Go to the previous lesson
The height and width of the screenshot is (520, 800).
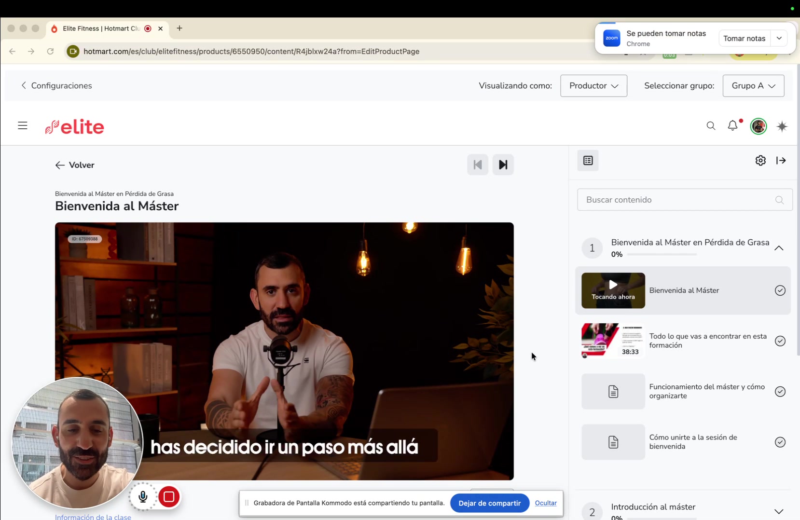pyautogui.click(x=478, y=165)
